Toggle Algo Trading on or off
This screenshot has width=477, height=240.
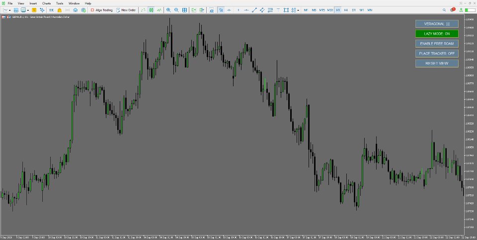click(x=101, y=10)
